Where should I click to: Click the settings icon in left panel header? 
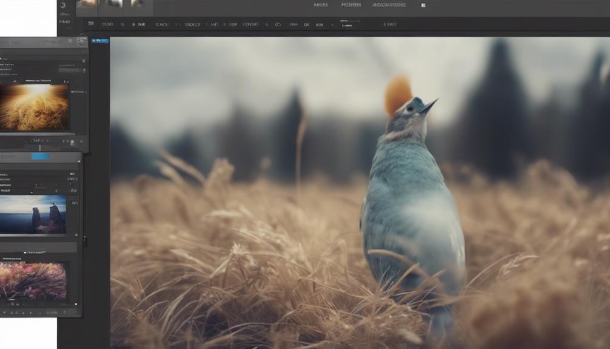coord(81,41)
